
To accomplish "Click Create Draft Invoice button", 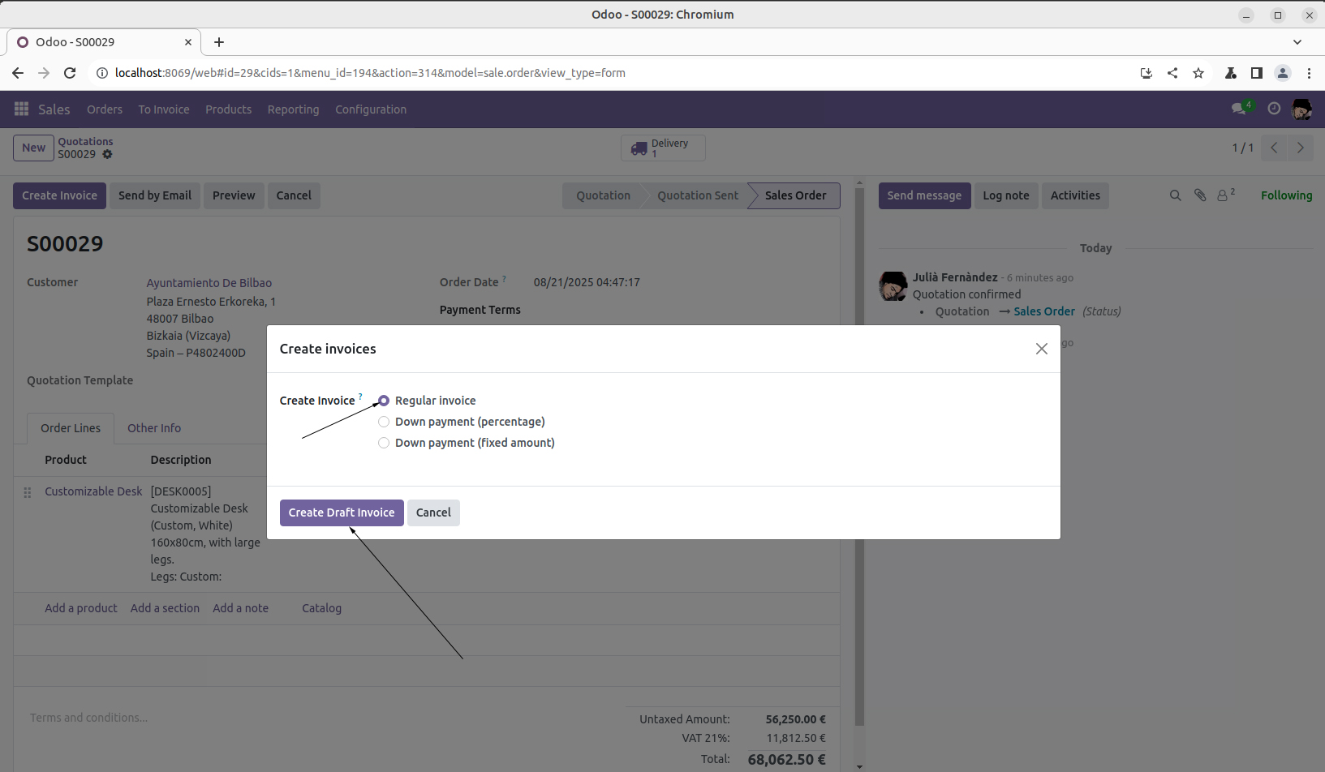I will point(342,513).
